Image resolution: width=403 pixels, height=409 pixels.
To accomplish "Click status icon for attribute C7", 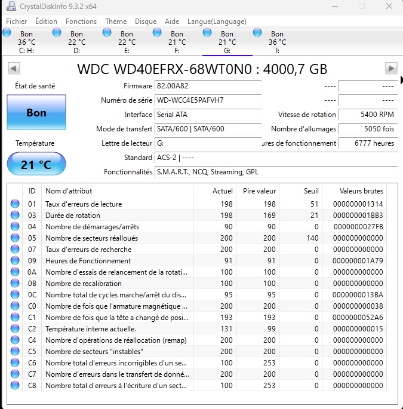I will coord(15,374).
